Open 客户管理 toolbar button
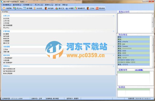 click(28, 8)
